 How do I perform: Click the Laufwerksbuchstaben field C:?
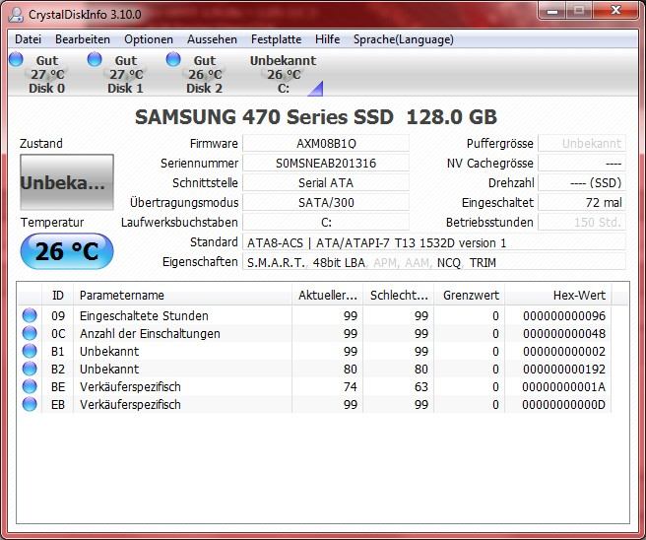pos(326,222)
